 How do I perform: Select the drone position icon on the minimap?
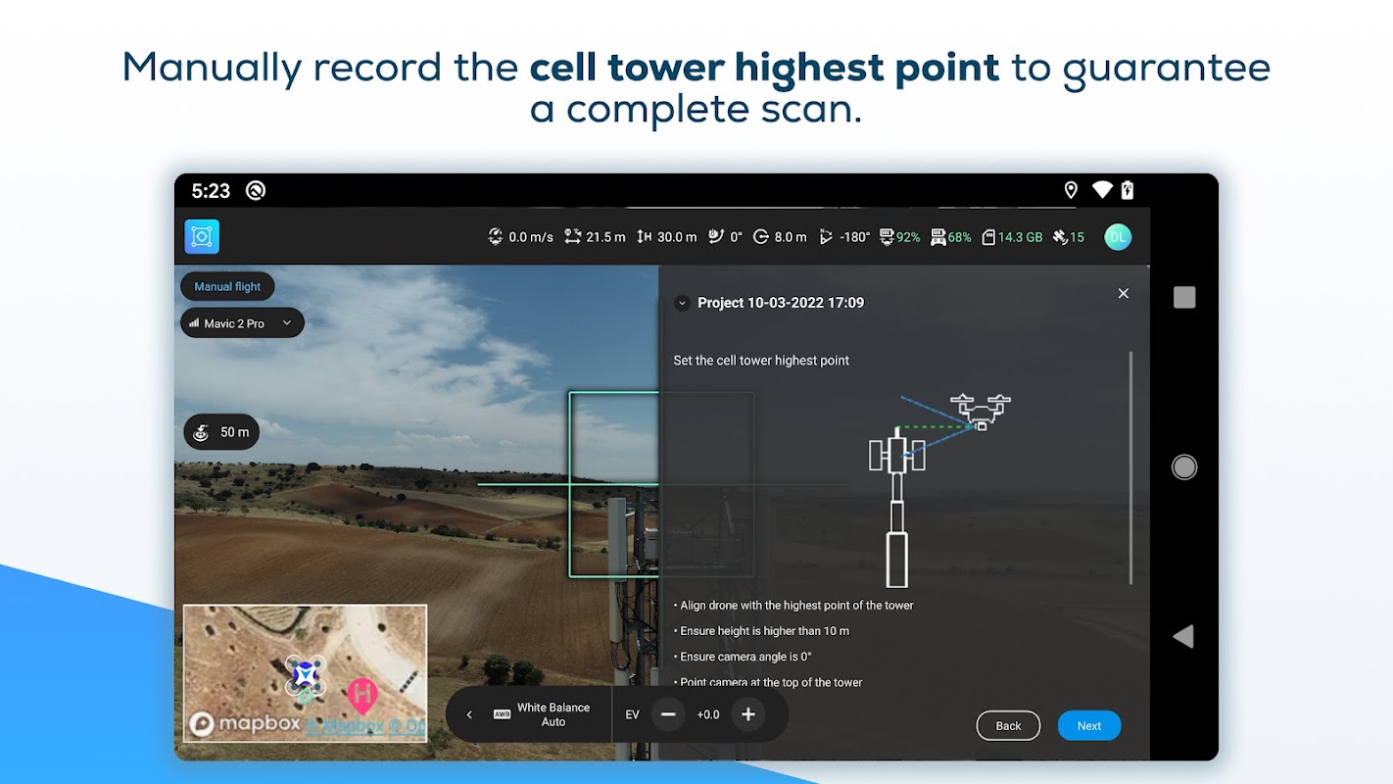pyautogui.click(x=306, y=674)
